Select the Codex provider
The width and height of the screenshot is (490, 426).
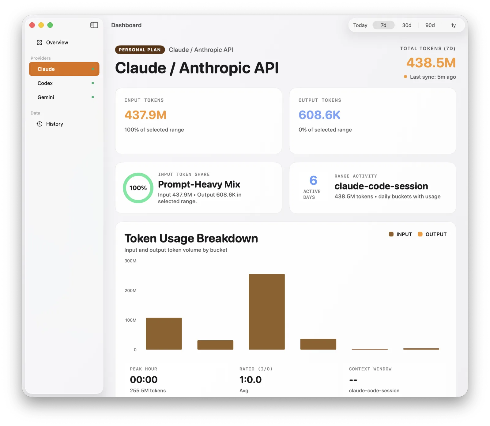[x=64, y=83]
